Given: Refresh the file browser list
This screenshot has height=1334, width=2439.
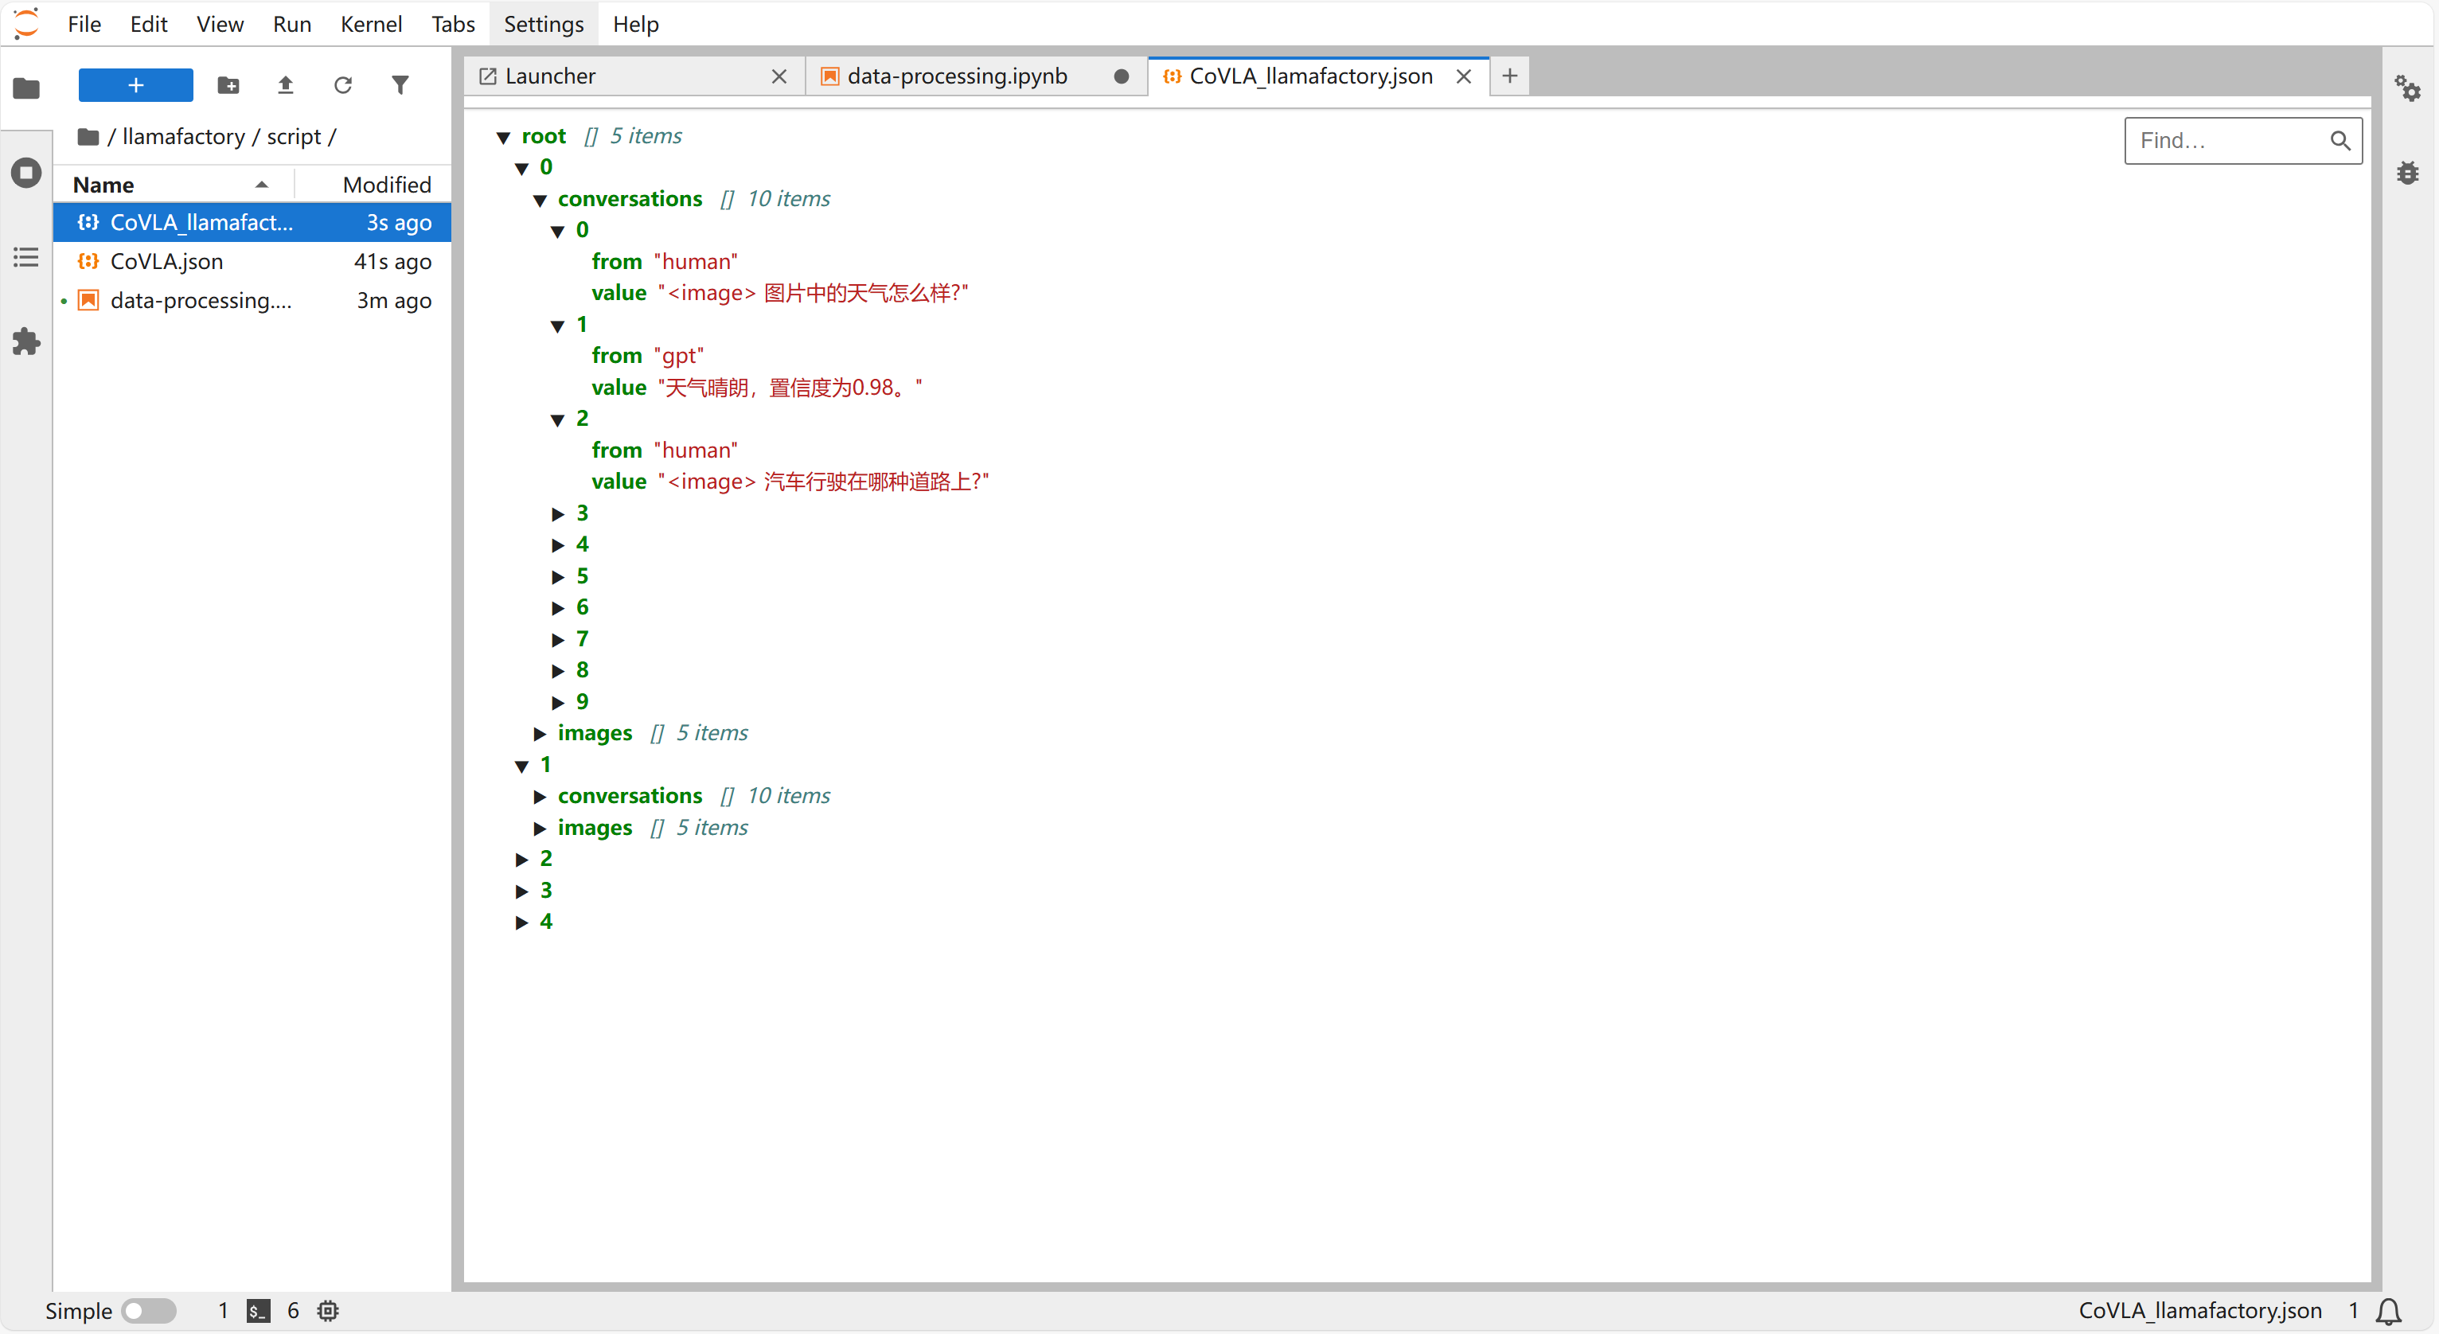Looking at the screenshot, I should (343, 85).
